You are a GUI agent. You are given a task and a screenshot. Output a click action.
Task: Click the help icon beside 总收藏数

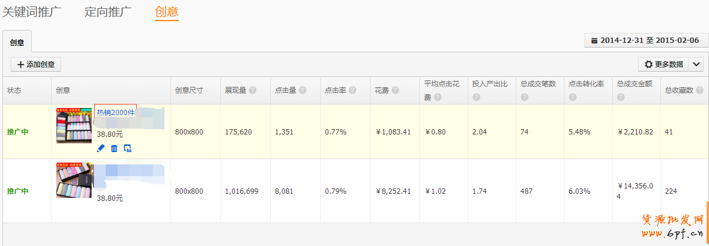pos(698,90)
